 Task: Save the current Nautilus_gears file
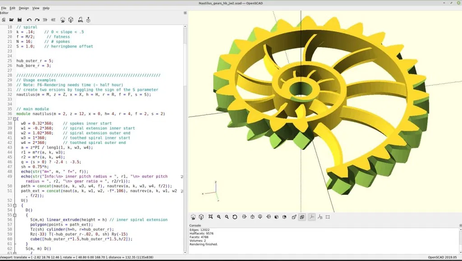pos(20,19)
